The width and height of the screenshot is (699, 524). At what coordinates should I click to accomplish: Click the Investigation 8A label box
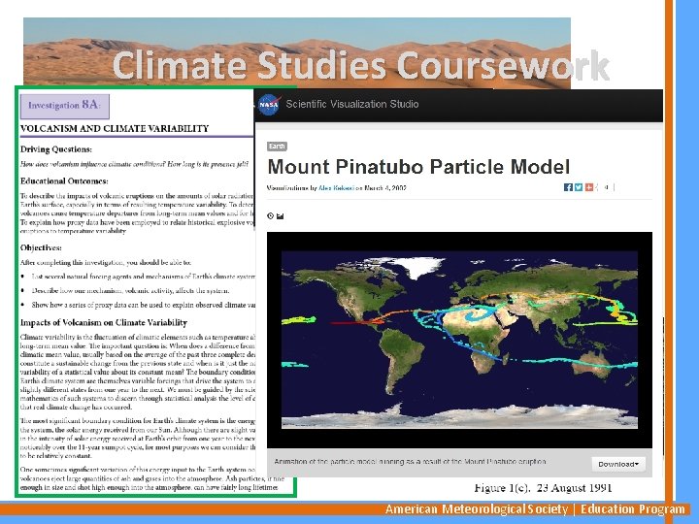click(65, 106)
